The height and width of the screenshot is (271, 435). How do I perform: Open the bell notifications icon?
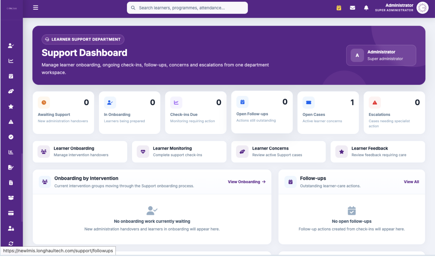[x=366, y=8]
